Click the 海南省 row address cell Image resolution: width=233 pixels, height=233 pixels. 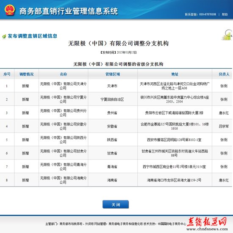pos(175,180)
